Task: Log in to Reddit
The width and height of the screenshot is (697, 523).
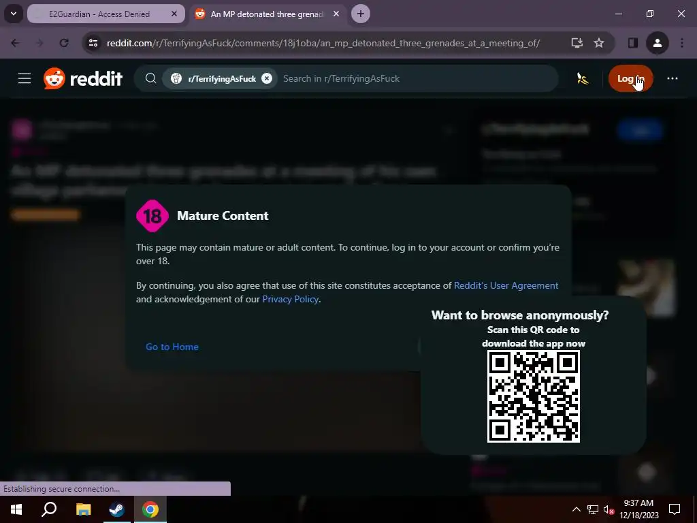Action: click(630, 79)
